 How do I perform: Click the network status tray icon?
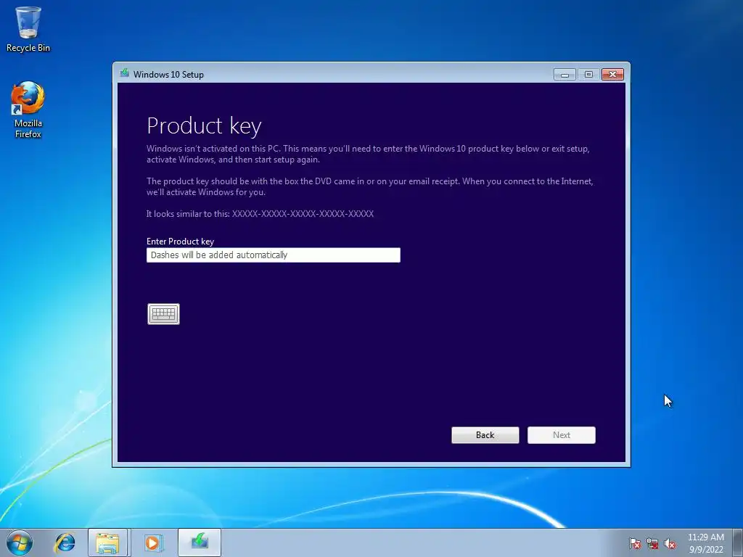coord(652,543)
